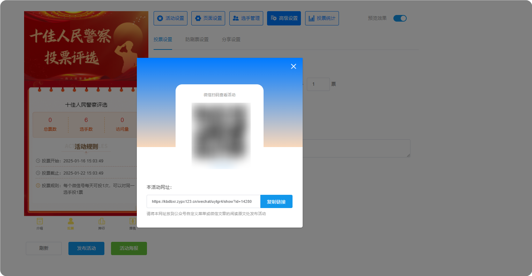The image size is (532, 276).
Task: Select the 活动规则 section heading
Action: (86, 146)
